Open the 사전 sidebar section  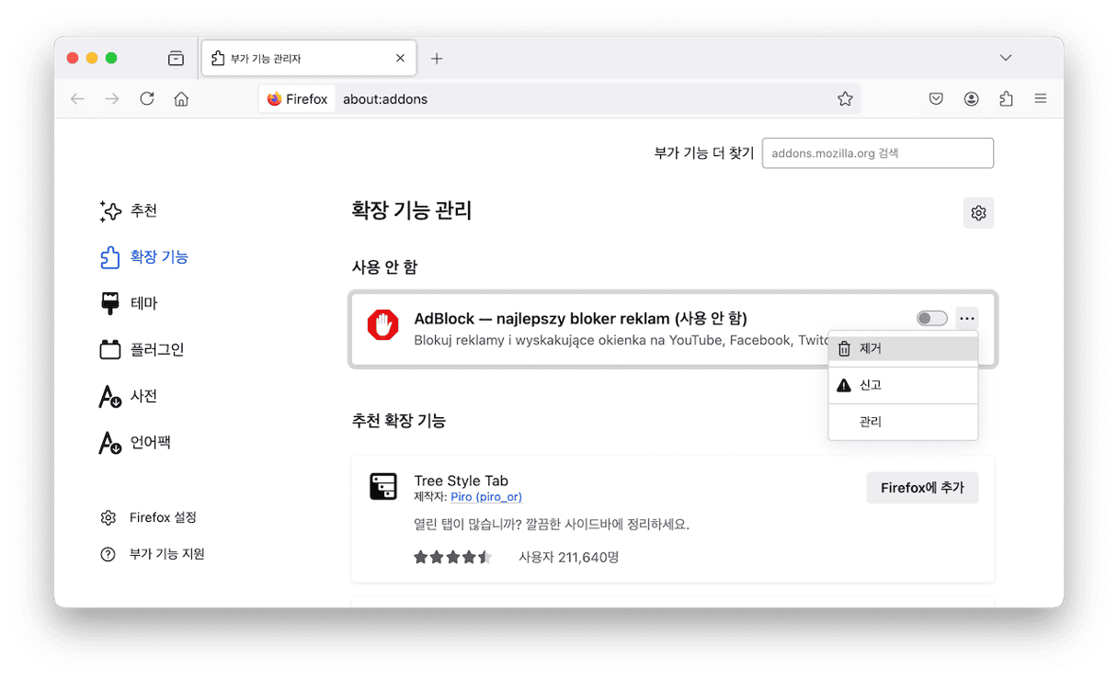point(129,396)
